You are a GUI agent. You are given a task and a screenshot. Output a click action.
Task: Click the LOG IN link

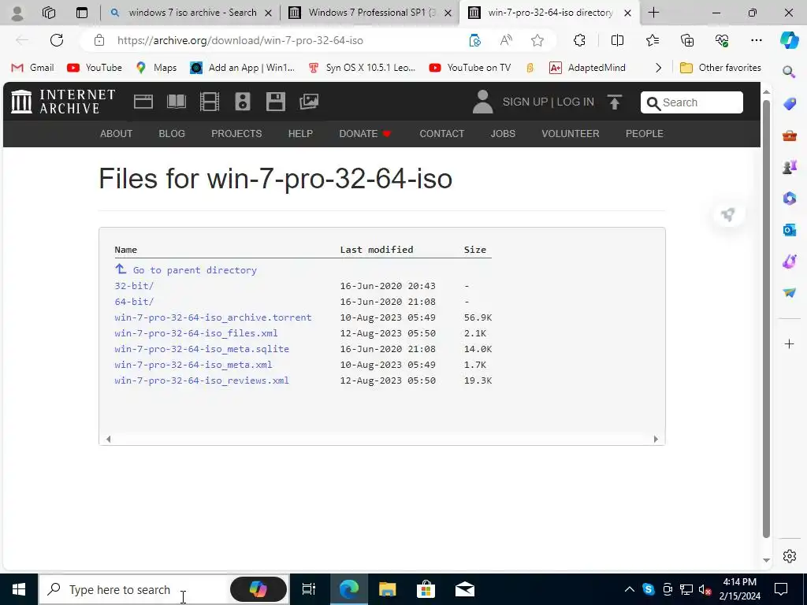pyautogui.click(x=575, y=102)
